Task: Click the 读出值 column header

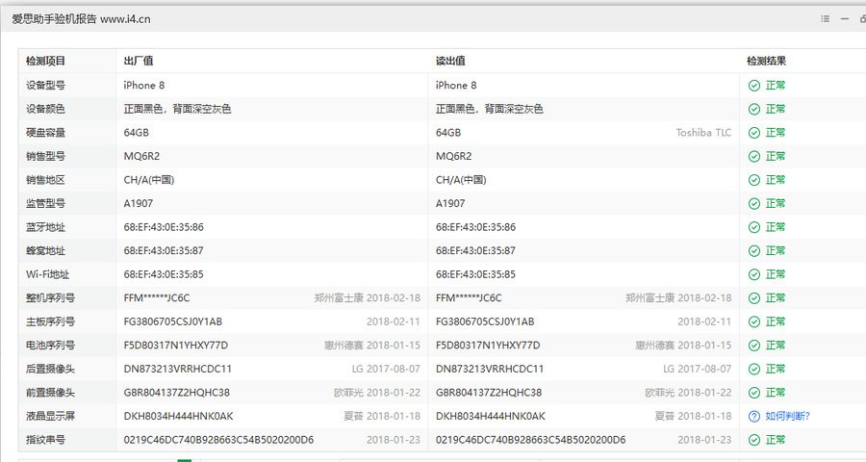Action: coord(450,61)
